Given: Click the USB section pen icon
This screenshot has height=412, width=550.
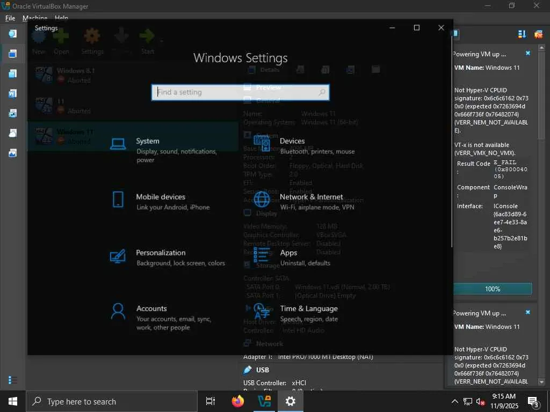Looking at the screenshot, I should click(x=248, y=370).
